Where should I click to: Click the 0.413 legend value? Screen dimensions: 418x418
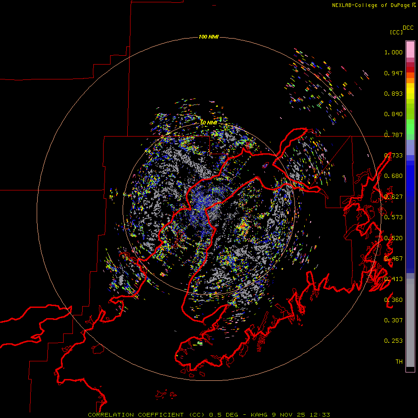click(x=393, y=279)
